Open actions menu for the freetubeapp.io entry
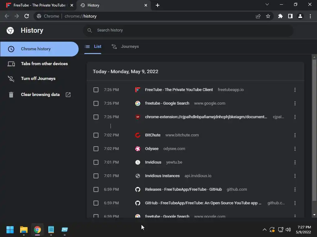The width and height of the screenshot is (317, 237). click(295, 90)
